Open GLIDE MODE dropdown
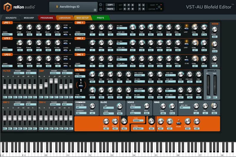This screenshot has height=157, width=236. point(109,114)
